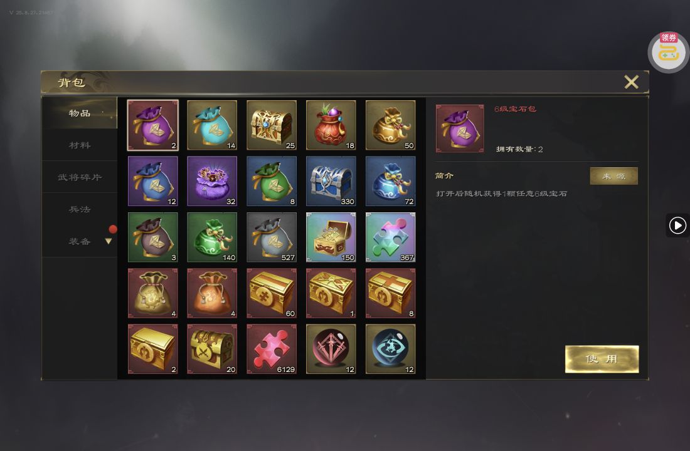The image size is (690, 451).
Task: Select the blue dragon orb item
Action: (390, 349)
